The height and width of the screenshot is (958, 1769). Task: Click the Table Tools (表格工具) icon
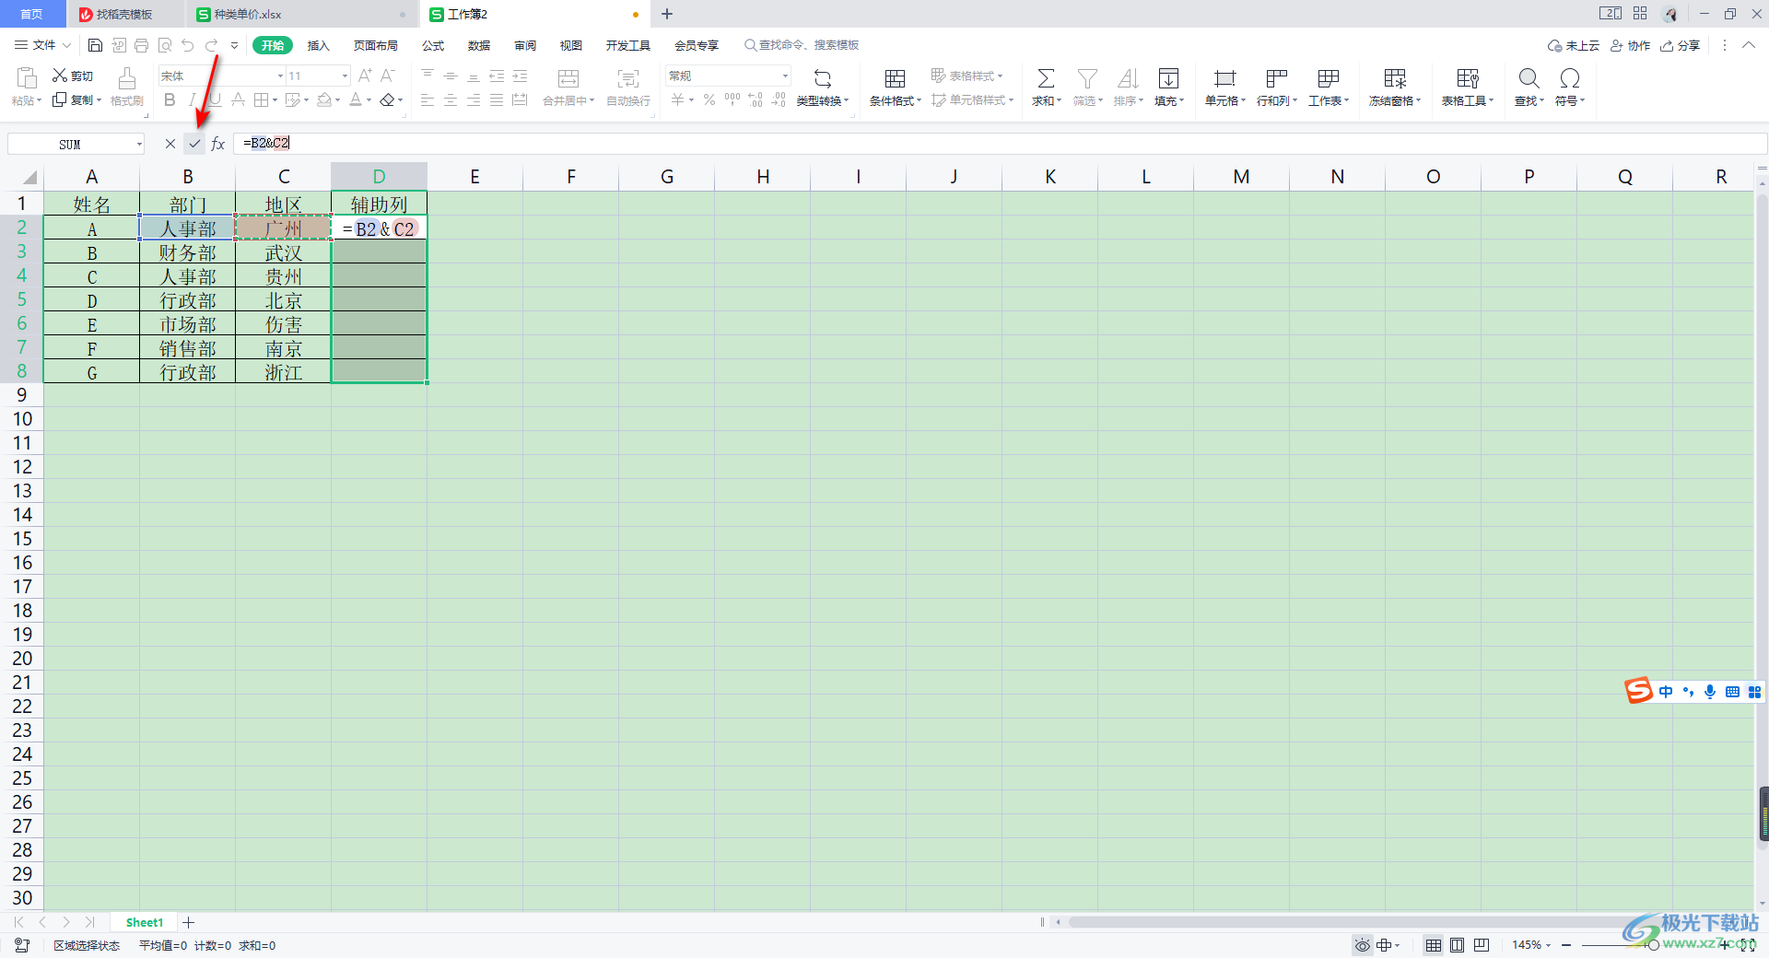tap(1468, 79)
